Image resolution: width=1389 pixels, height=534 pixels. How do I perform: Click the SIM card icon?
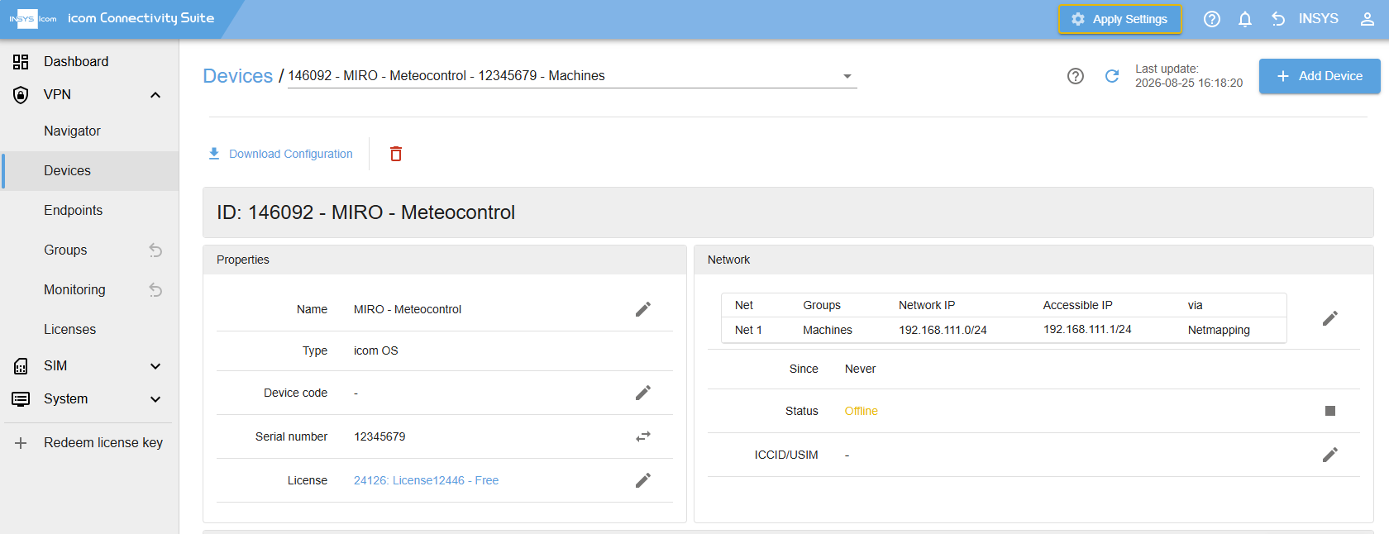pyautogui.click(x=21, y=366)
